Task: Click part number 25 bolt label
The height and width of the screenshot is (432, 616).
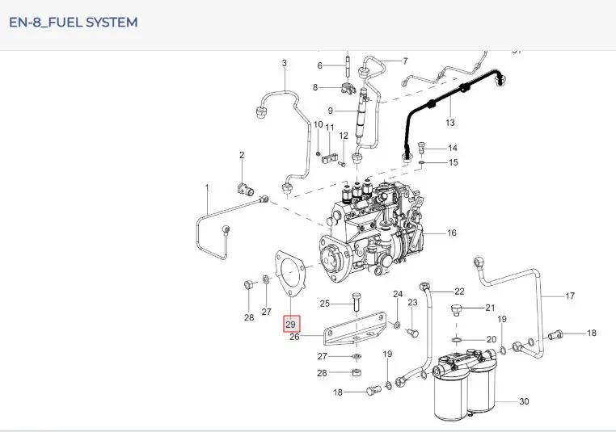Action: tap(325, 304)
